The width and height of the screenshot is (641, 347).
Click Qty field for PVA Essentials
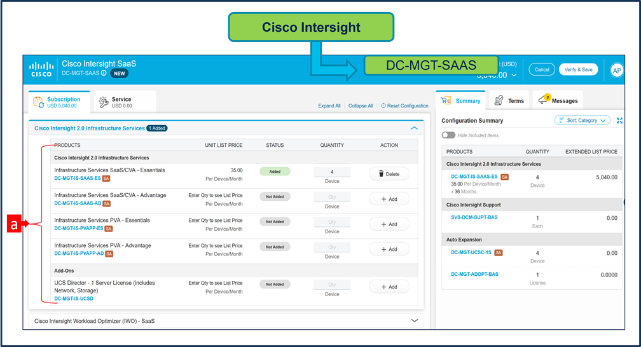pyautogui.click(x=332, y=222)
